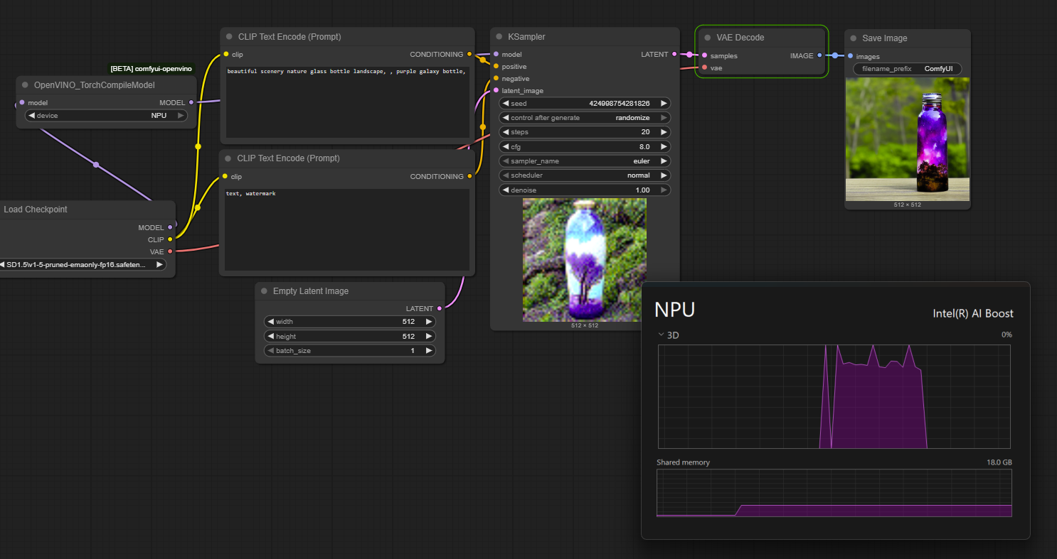Viewport: 1057px width, 559px height.
Task: Open the sampler_name euler selector
Action: coord(585,161)
